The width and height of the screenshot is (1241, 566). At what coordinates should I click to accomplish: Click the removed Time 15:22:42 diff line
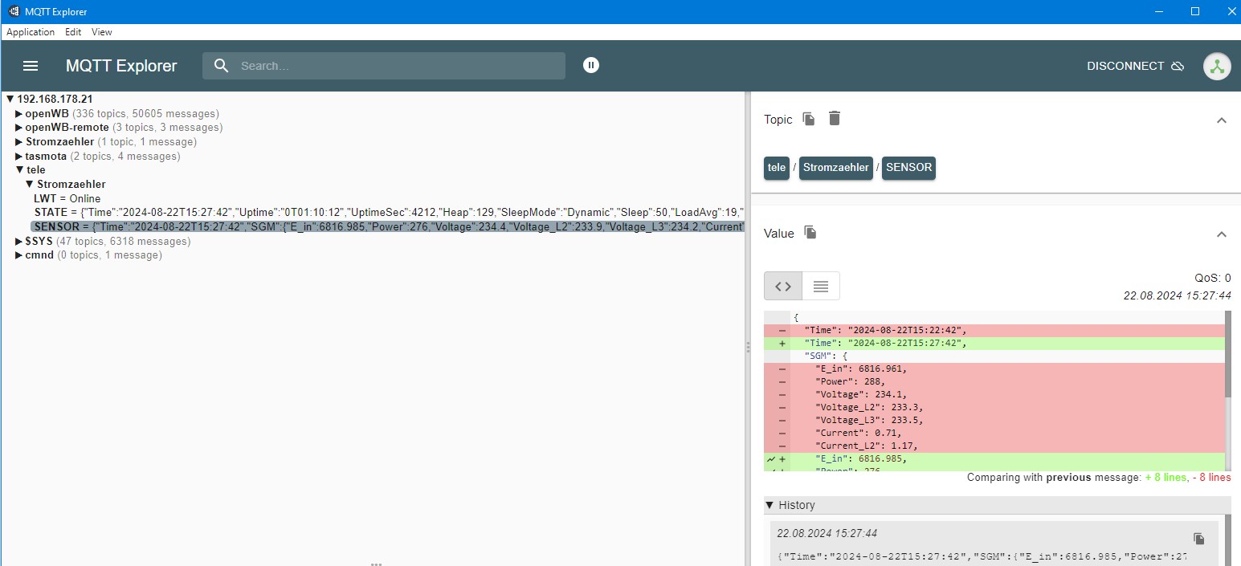pyautogui.click(x=994, y=330)
